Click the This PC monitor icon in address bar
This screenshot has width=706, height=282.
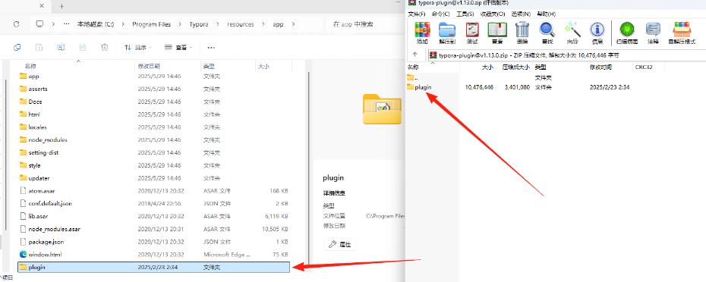(39, 24)
